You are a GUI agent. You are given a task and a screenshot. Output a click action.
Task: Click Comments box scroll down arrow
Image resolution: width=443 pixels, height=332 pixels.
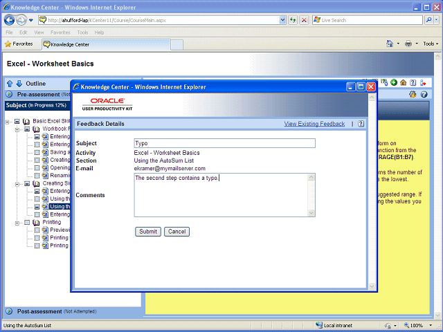coord(311,213)
